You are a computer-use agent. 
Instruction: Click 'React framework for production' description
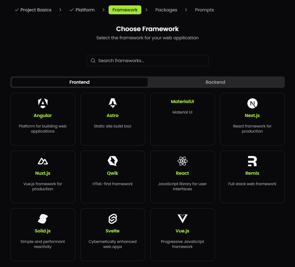tap(252, 129)
